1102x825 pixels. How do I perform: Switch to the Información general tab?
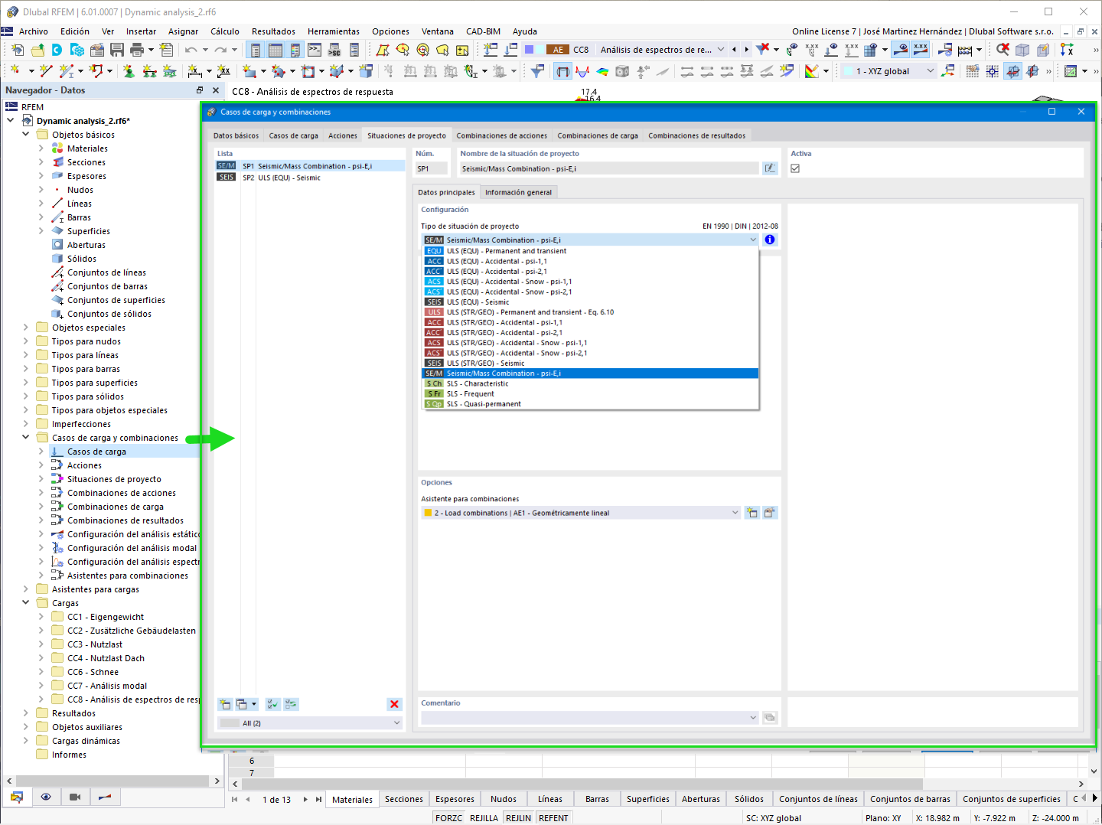[518, 192]
